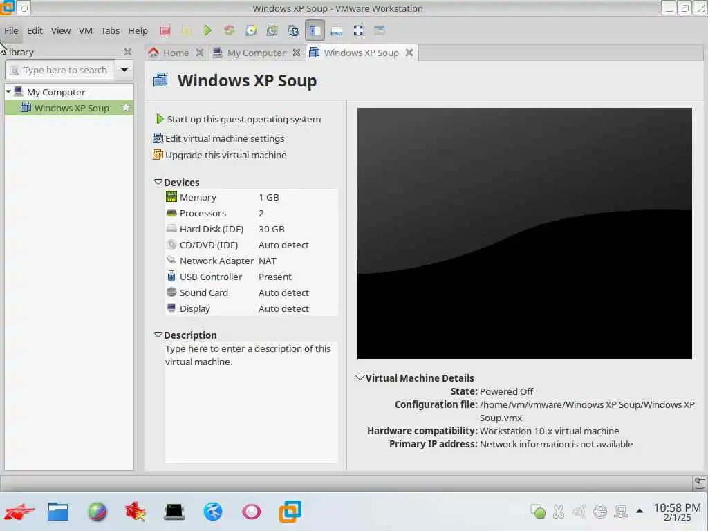Click the library search field
Viewport: 708px width, 531px height.
coord(59,70)
